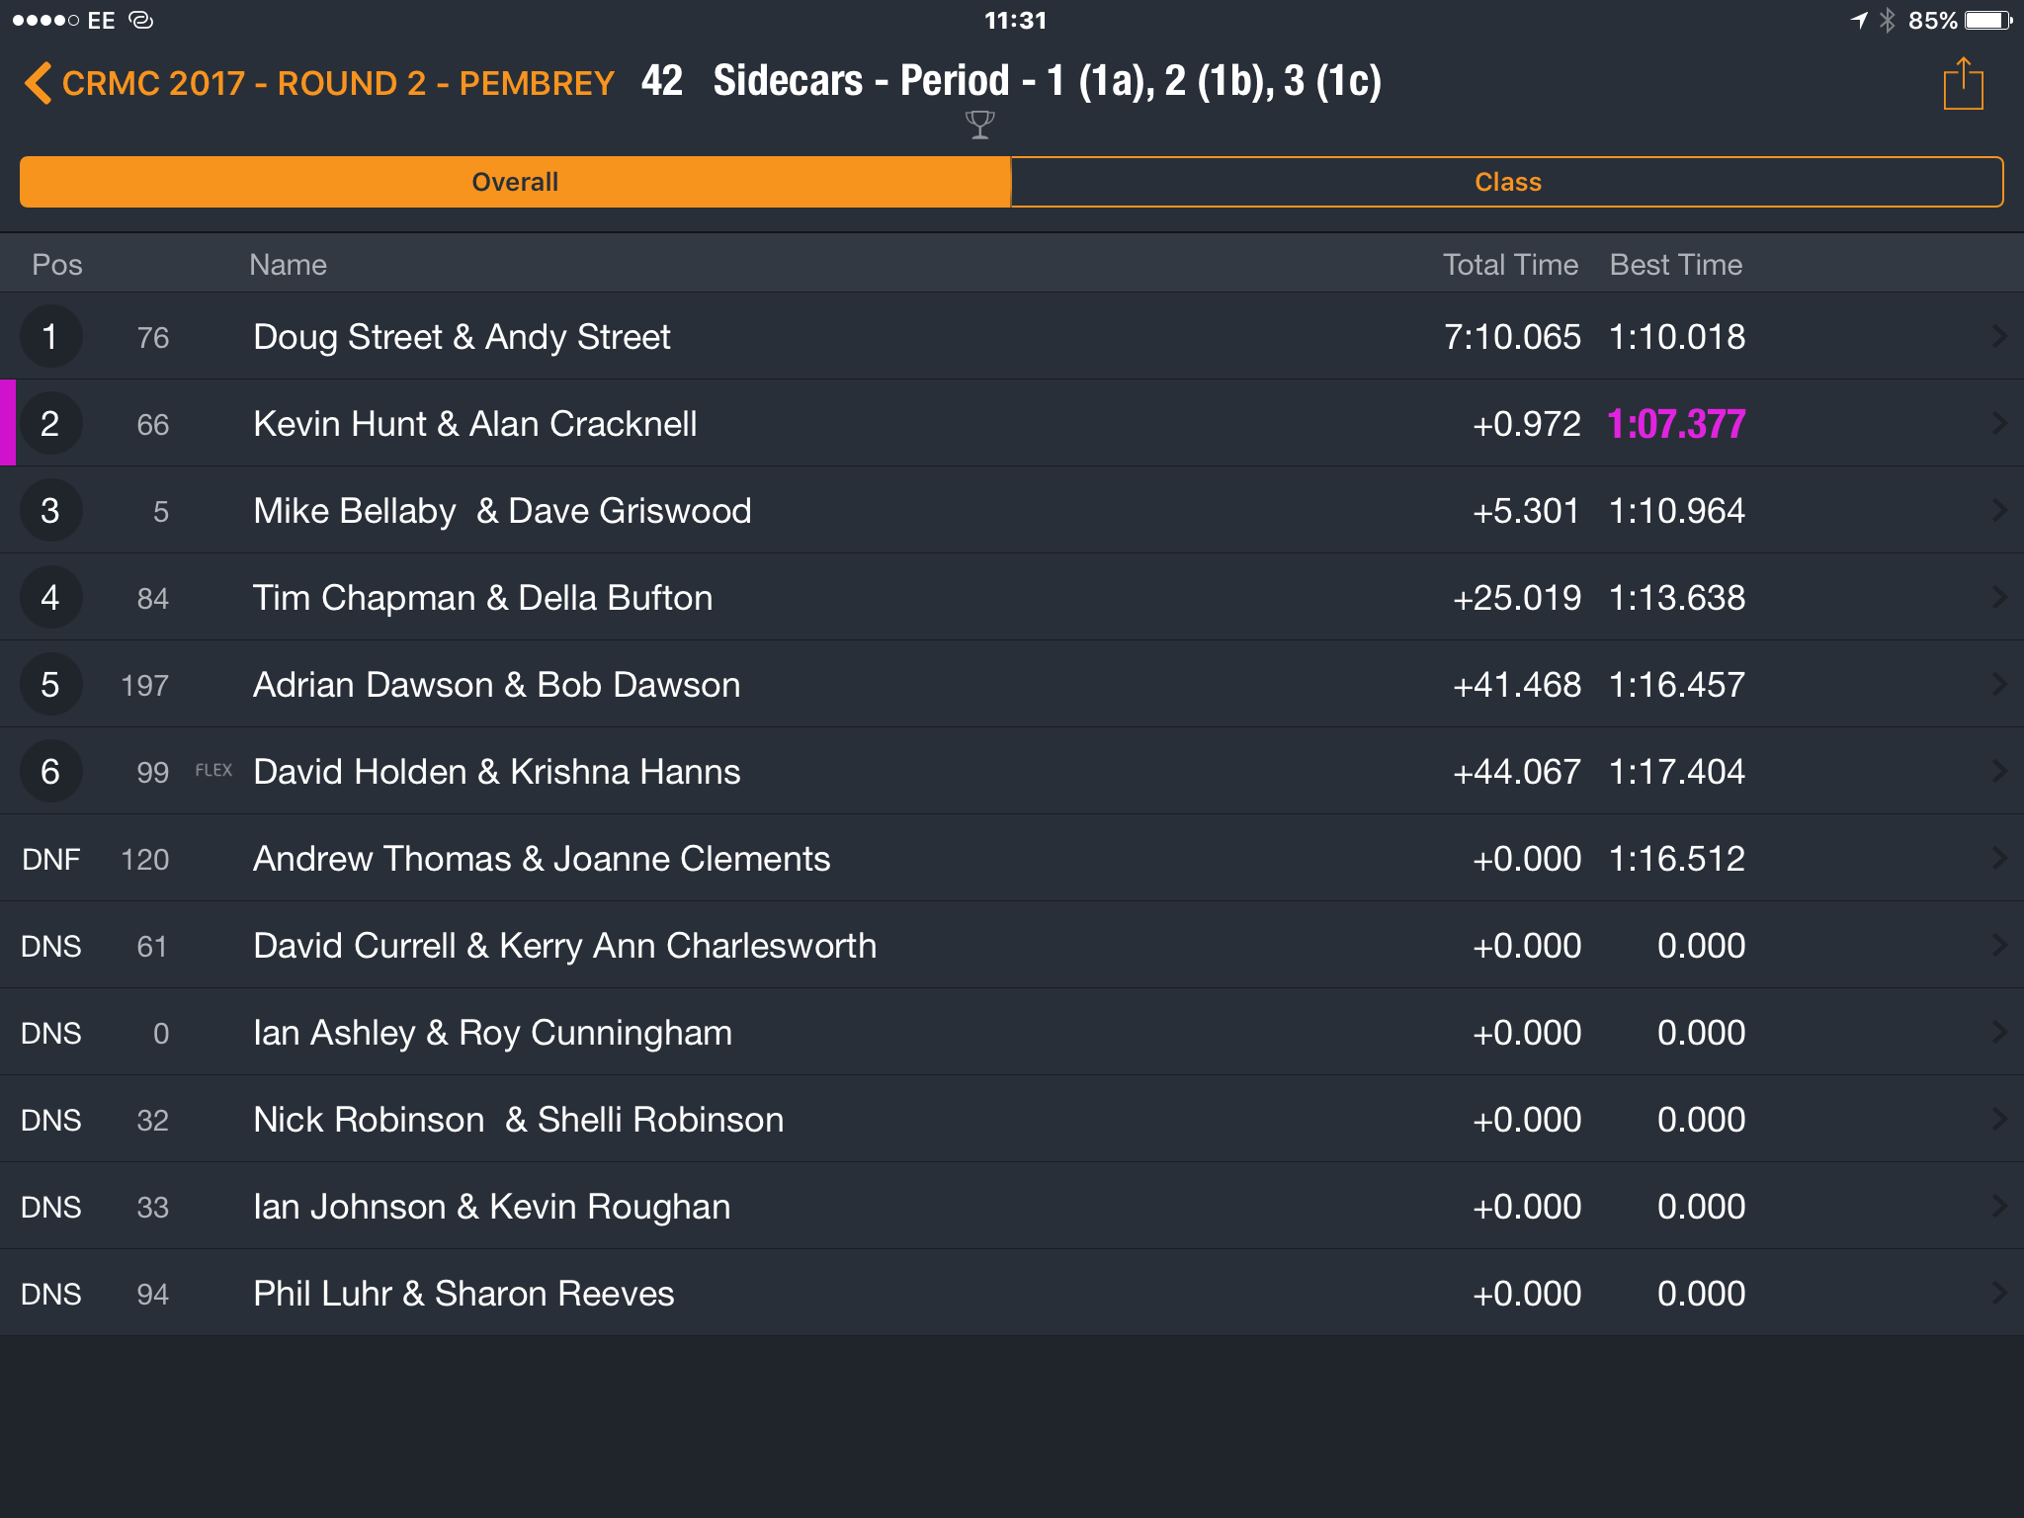Open chevron for Phil Luhr & Sharon Reeves
This screenshot has height=1518, width=2024.
point(1998,1294)
